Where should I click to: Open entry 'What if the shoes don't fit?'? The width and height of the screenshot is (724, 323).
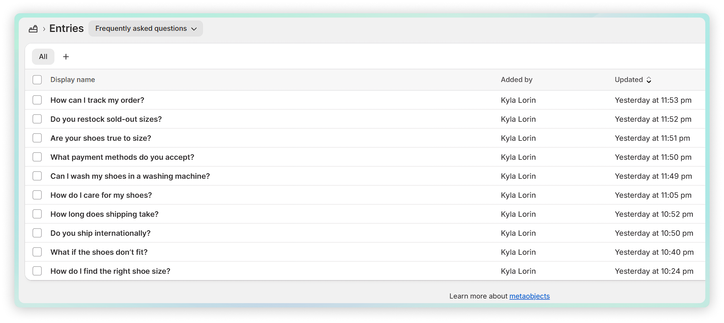(99, 252)
